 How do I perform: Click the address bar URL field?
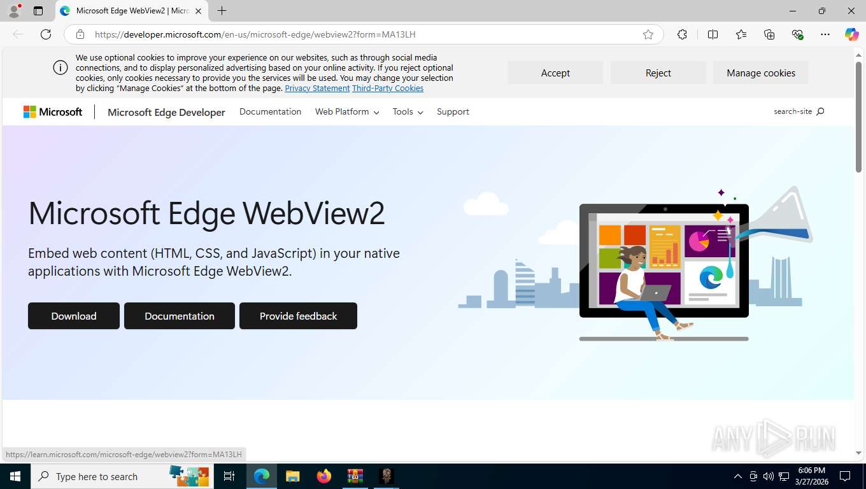pos(363,34)
